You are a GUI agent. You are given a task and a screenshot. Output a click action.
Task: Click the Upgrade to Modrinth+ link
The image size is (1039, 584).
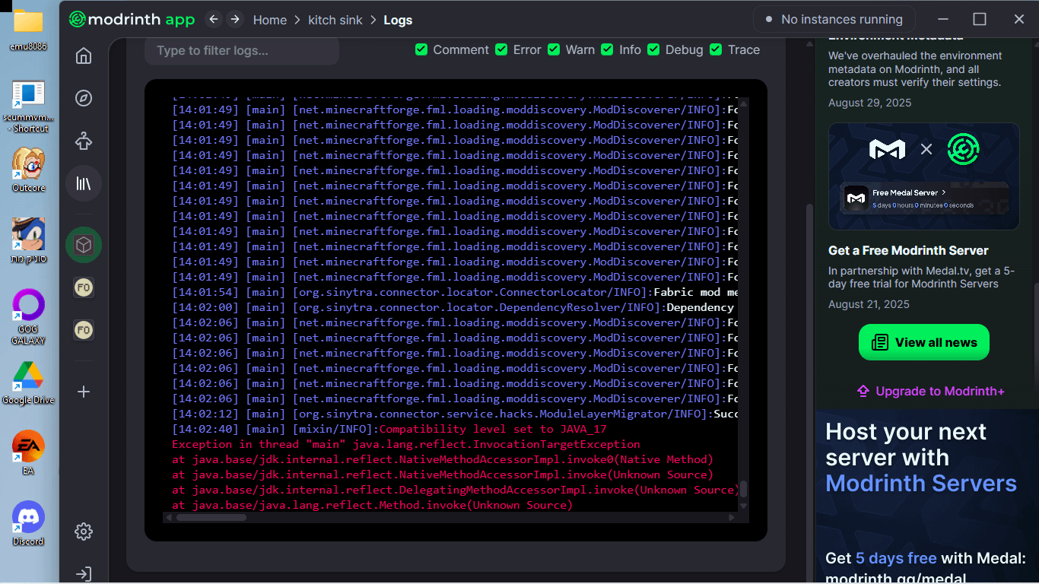[x=930, y=391]
